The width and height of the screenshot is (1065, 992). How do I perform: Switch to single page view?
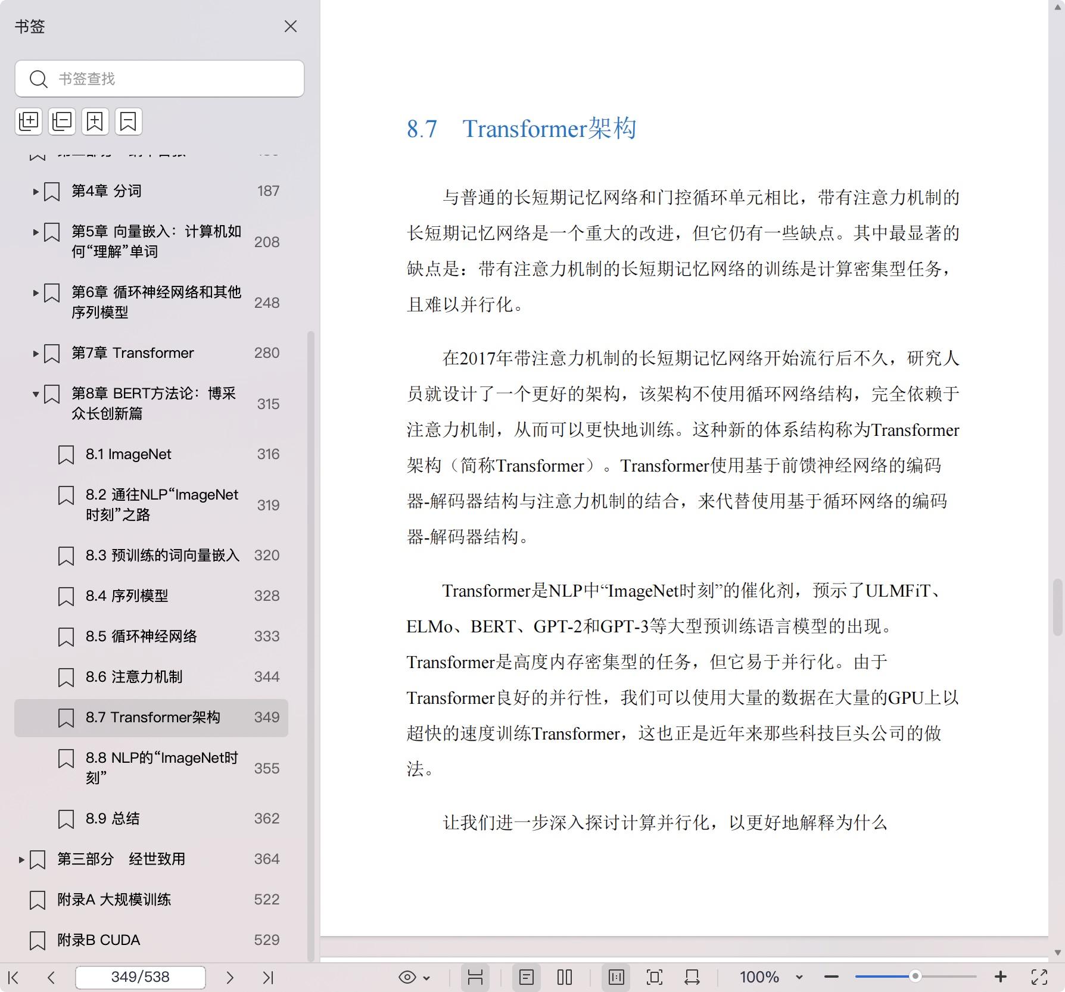(527, 977)
